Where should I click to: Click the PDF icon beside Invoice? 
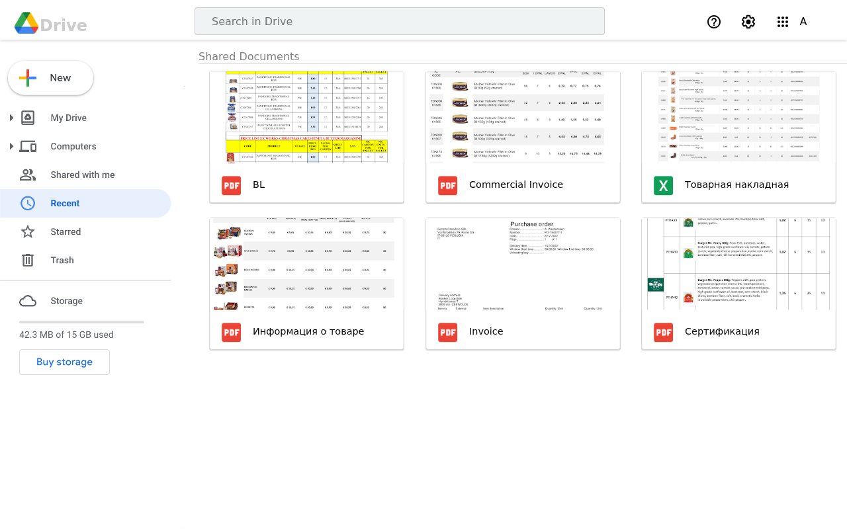point(448,332)
